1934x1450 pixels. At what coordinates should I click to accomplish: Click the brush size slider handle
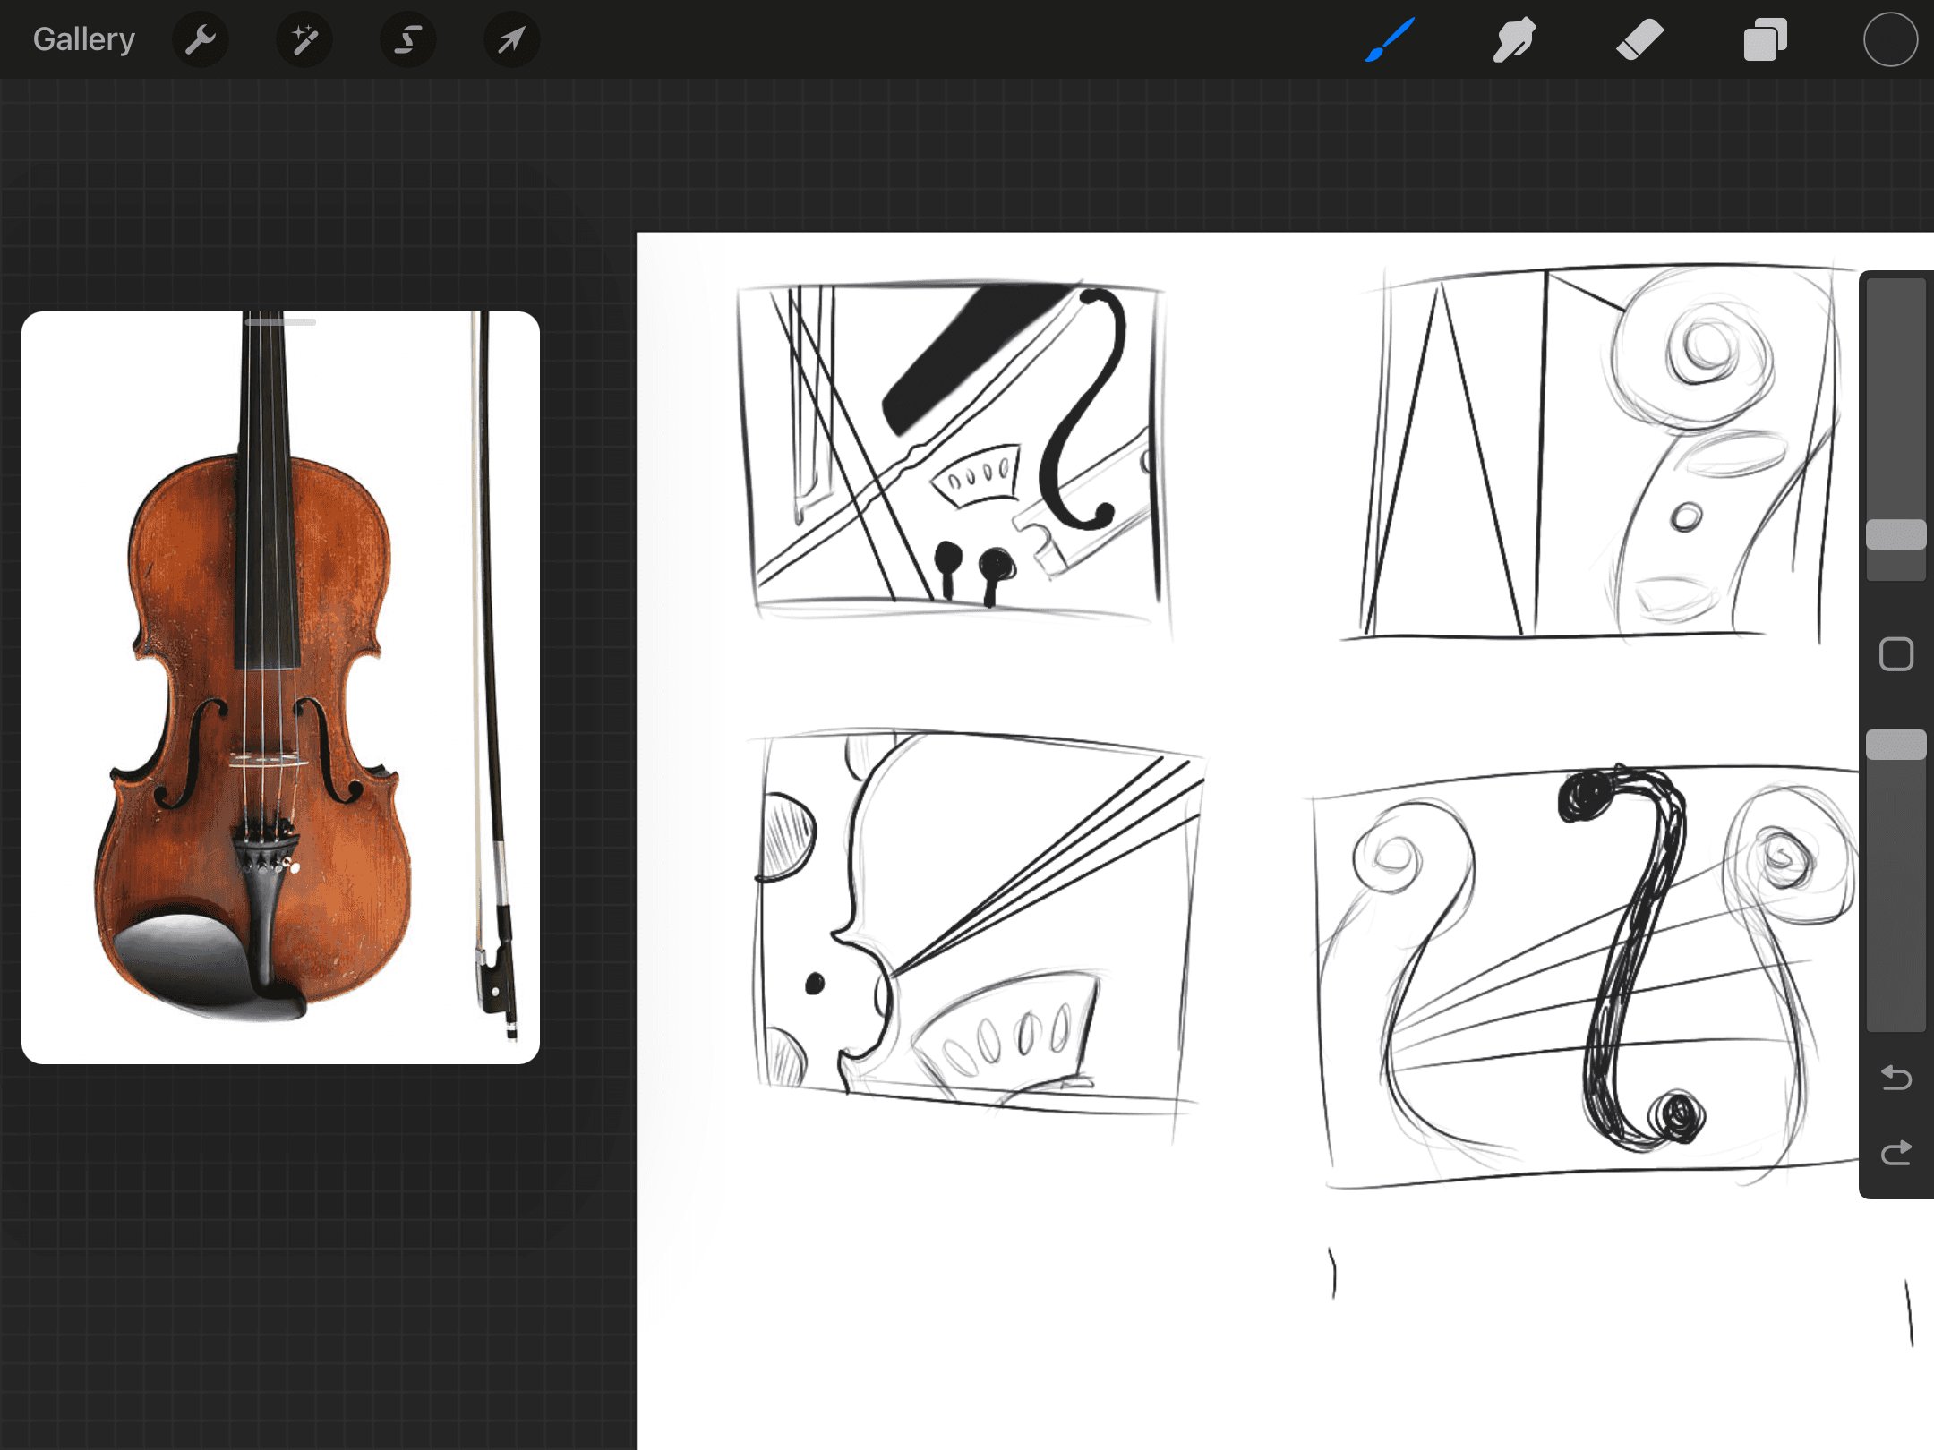click(1895, 534)
